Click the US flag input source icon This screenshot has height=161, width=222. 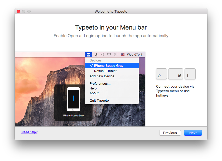[123, 55]
